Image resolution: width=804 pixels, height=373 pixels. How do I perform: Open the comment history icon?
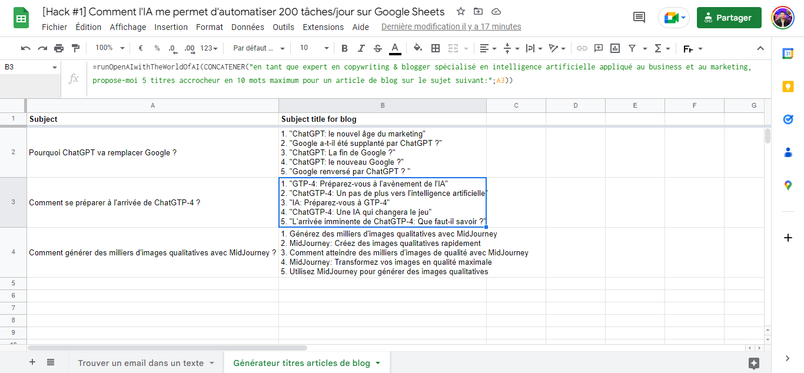[639, 18]
